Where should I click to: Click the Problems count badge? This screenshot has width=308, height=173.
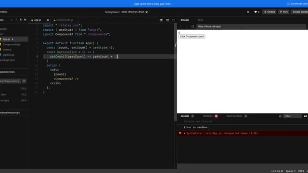pyautogui.click(x=216, y=116)
